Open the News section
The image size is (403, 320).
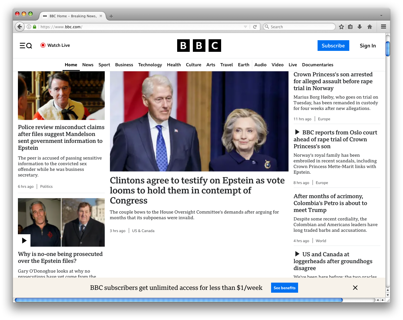point(88,65)
